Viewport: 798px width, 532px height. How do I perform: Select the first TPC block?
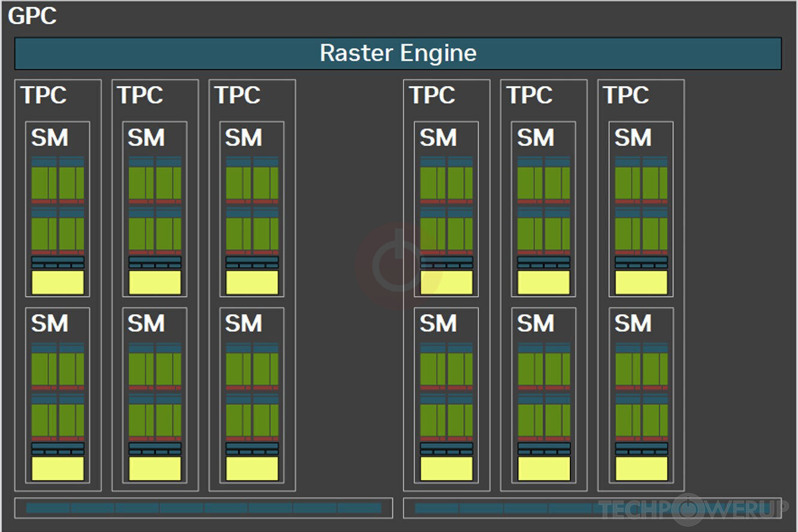[58, 96]
